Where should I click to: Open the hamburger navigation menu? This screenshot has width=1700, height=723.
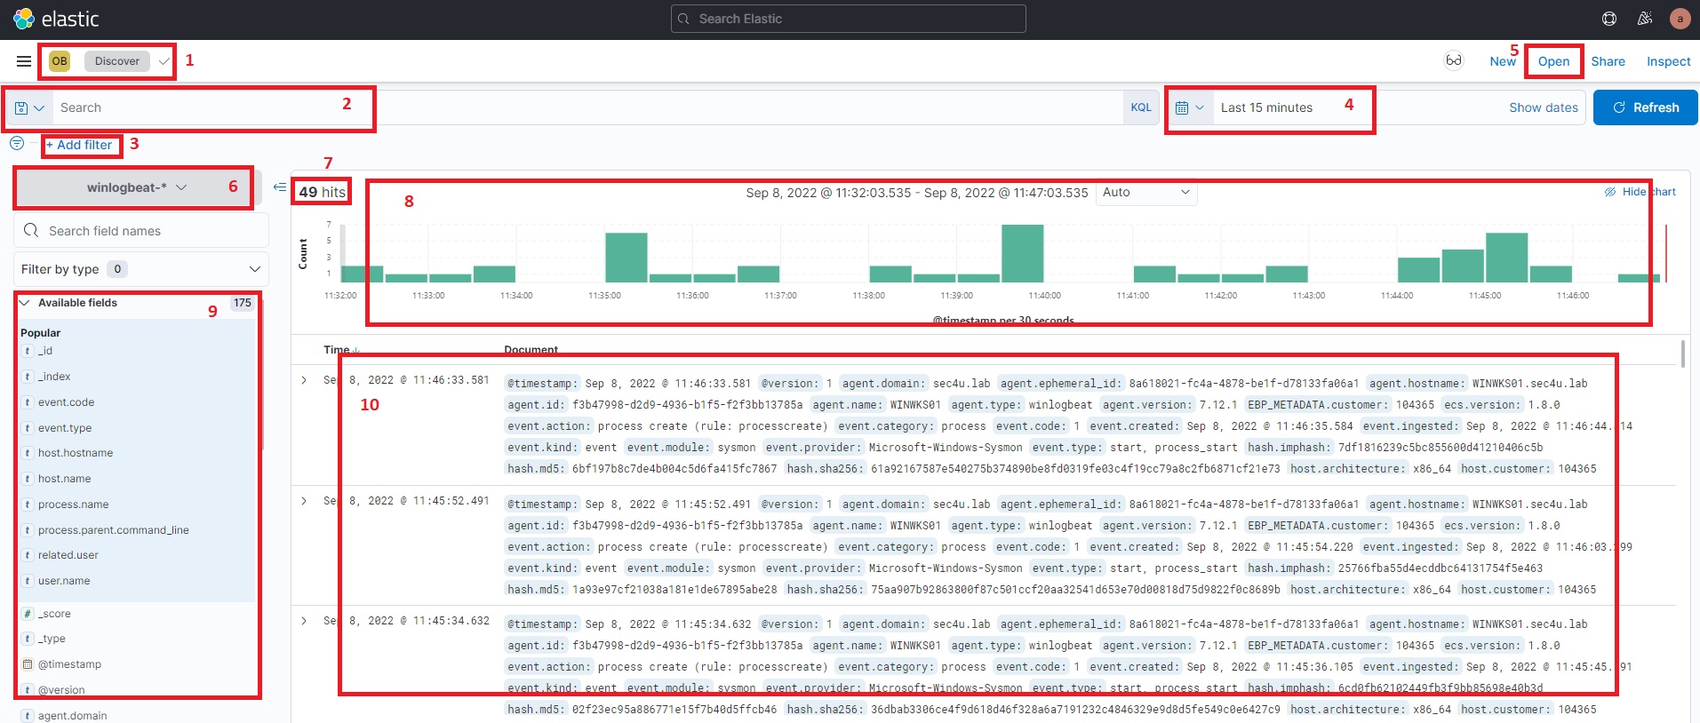[24, 61]
